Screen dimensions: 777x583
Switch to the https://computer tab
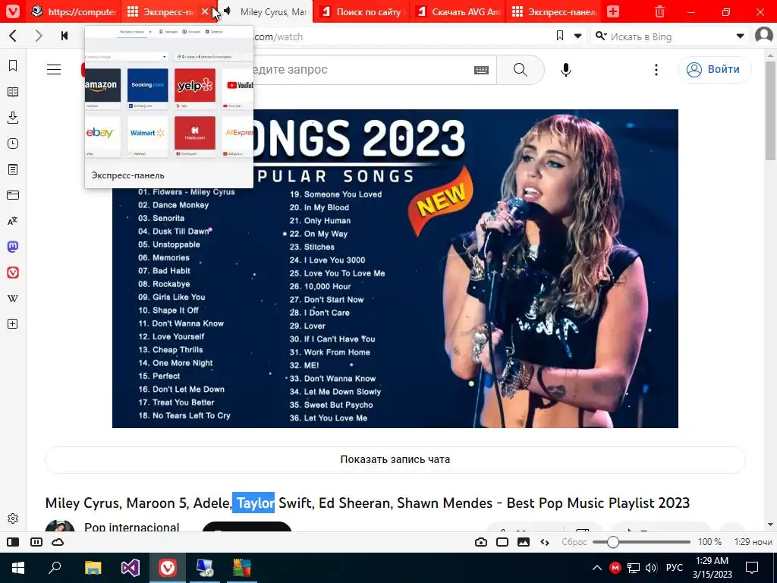(x=74, y=11)
